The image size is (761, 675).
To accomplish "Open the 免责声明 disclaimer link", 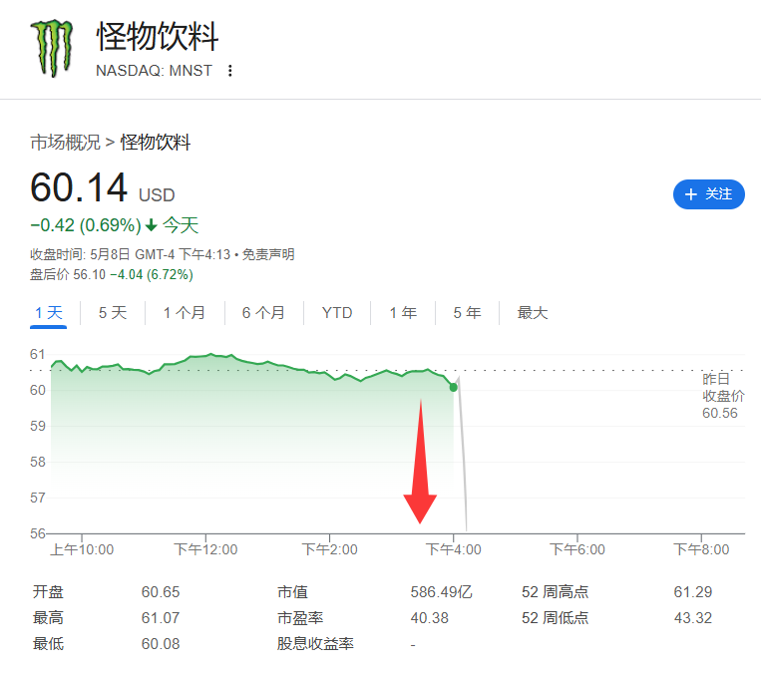I will [268, 254].
